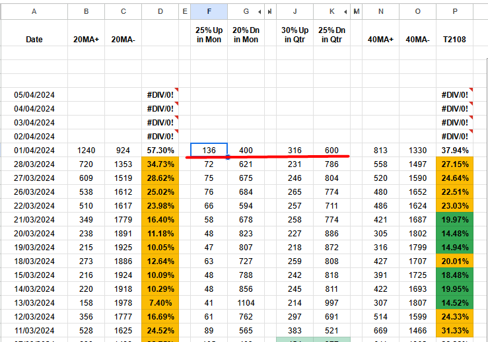Screen dimensions: 488x342
Task: Select the date cell 01/04/2024
Action: point(34,151)
